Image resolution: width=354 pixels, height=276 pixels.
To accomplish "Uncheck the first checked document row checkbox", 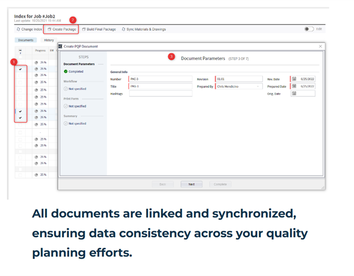I will pyautogui.click(x=20, y=69).
